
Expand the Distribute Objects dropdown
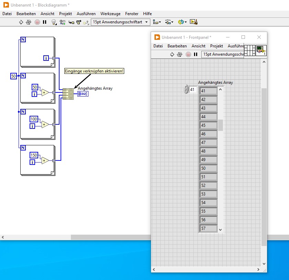pos(169,22)
